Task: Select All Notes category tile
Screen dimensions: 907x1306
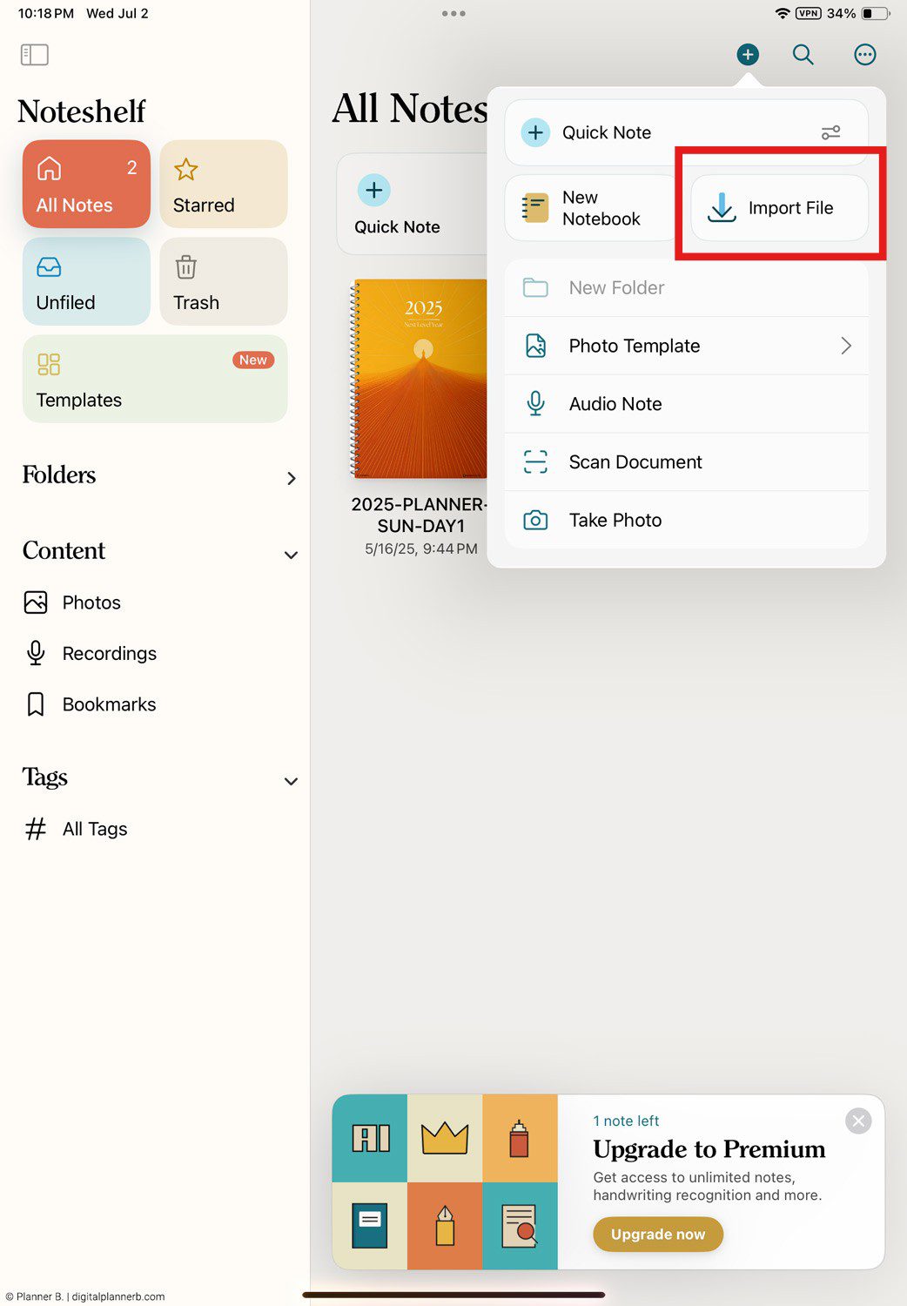Action: (x=86, y=184)
